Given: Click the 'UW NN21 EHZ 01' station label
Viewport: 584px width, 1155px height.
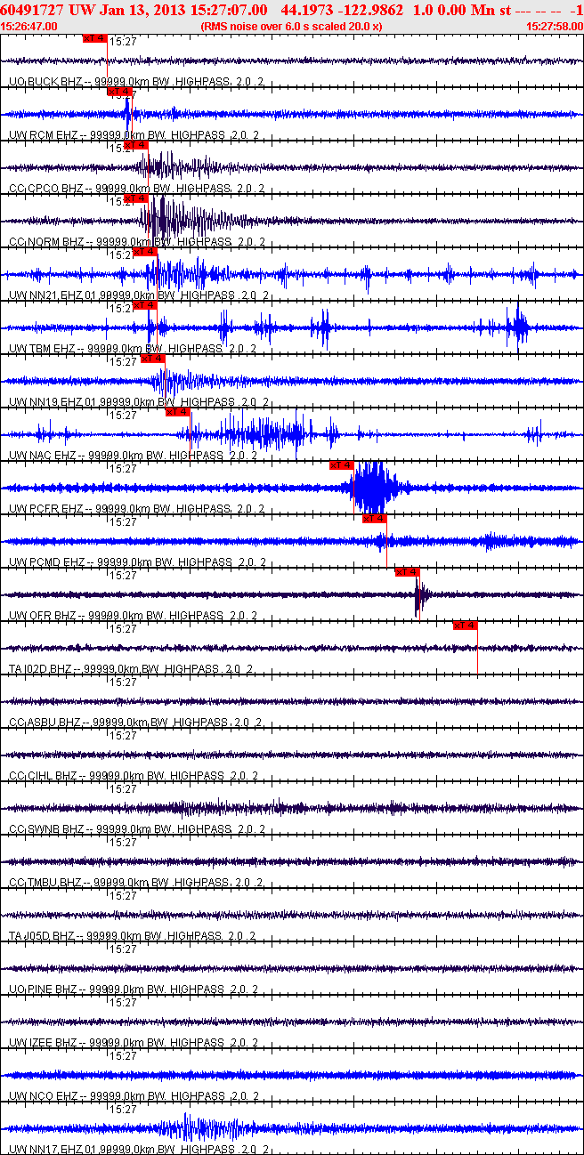Looking at the screenshot, I should [50, 295].
